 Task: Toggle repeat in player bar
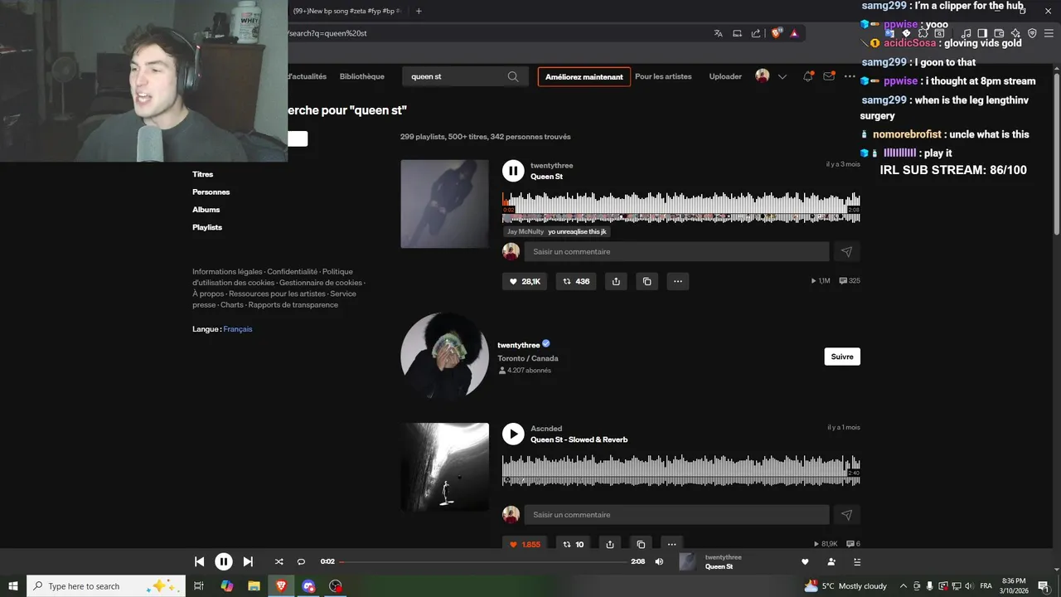click(301, 561)
